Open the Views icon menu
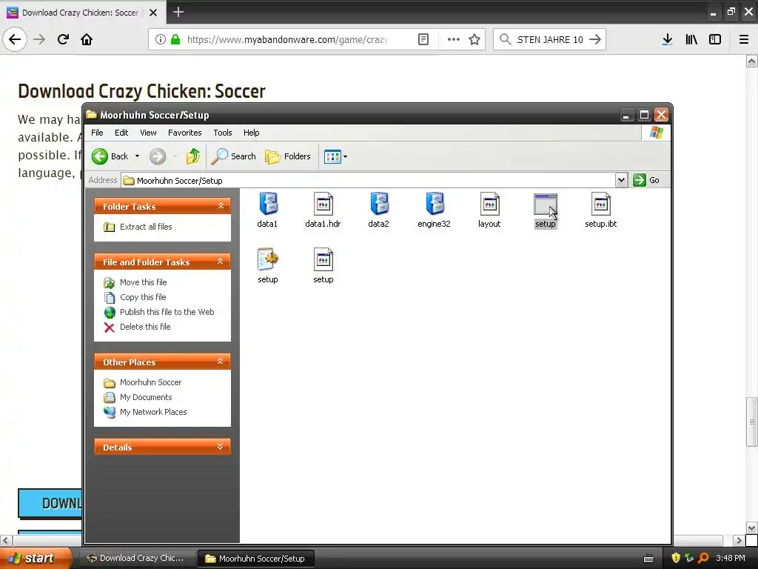The height and width of the screenshot is (569, 758). pyautogui.click(x=335, y=157)
